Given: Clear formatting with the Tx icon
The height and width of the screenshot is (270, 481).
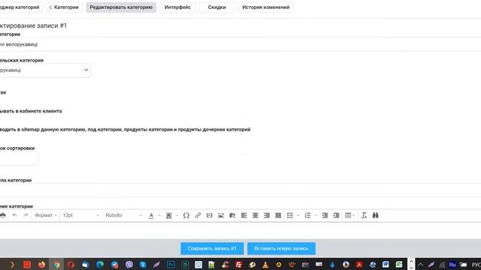Looking at the screenshot, I should pyautogui.click(x=364, y=215).
